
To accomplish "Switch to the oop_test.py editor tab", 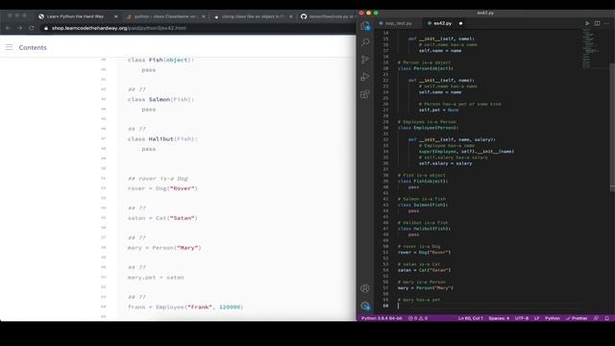I will 398,23.
